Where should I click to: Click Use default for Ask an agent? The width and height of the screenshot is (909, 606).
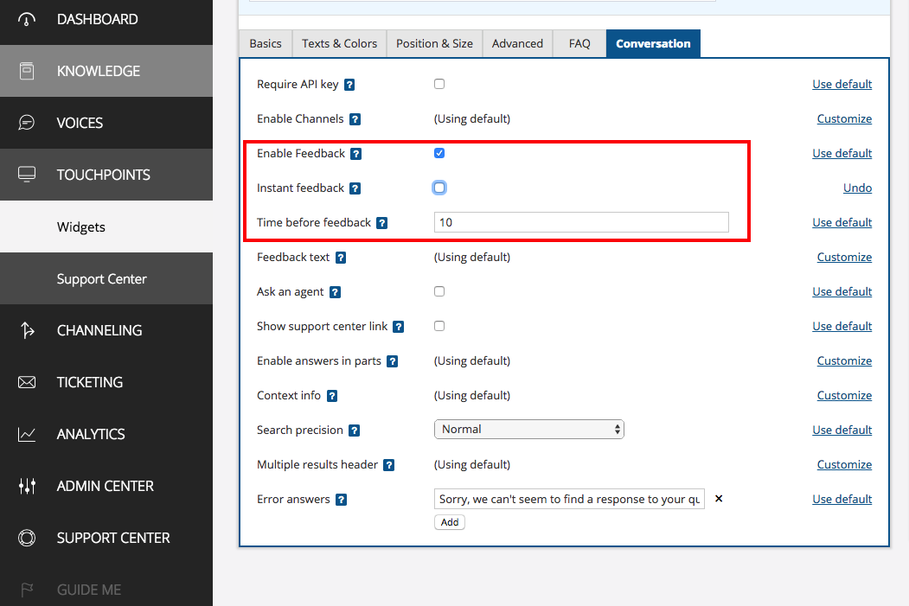click(842, 291)
